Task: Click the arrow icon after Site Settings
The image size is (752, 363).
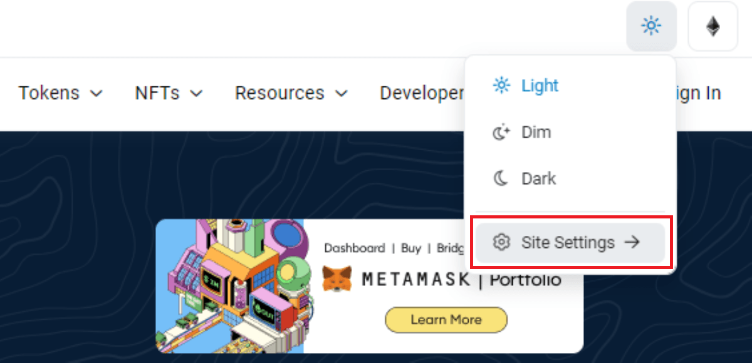Action: (632, 242)
